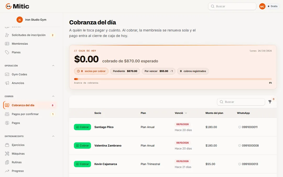Click the 8 badge on Cobranza del día

point(52,105)
